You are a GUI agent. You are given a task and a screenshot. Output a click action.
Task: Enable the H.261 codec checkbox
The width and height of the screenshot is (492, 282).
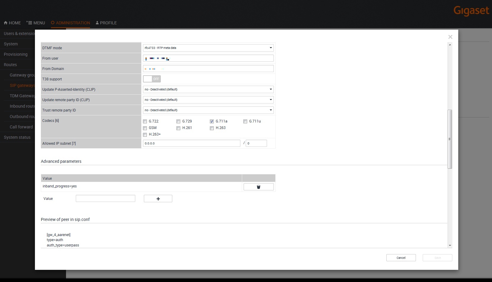click(179, 128)
